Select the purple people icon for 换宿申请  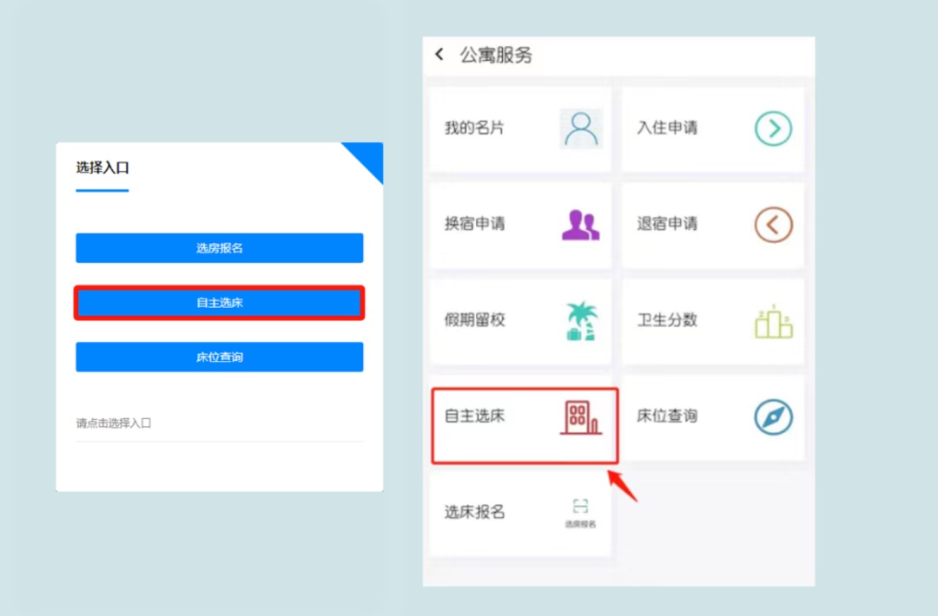581,224
